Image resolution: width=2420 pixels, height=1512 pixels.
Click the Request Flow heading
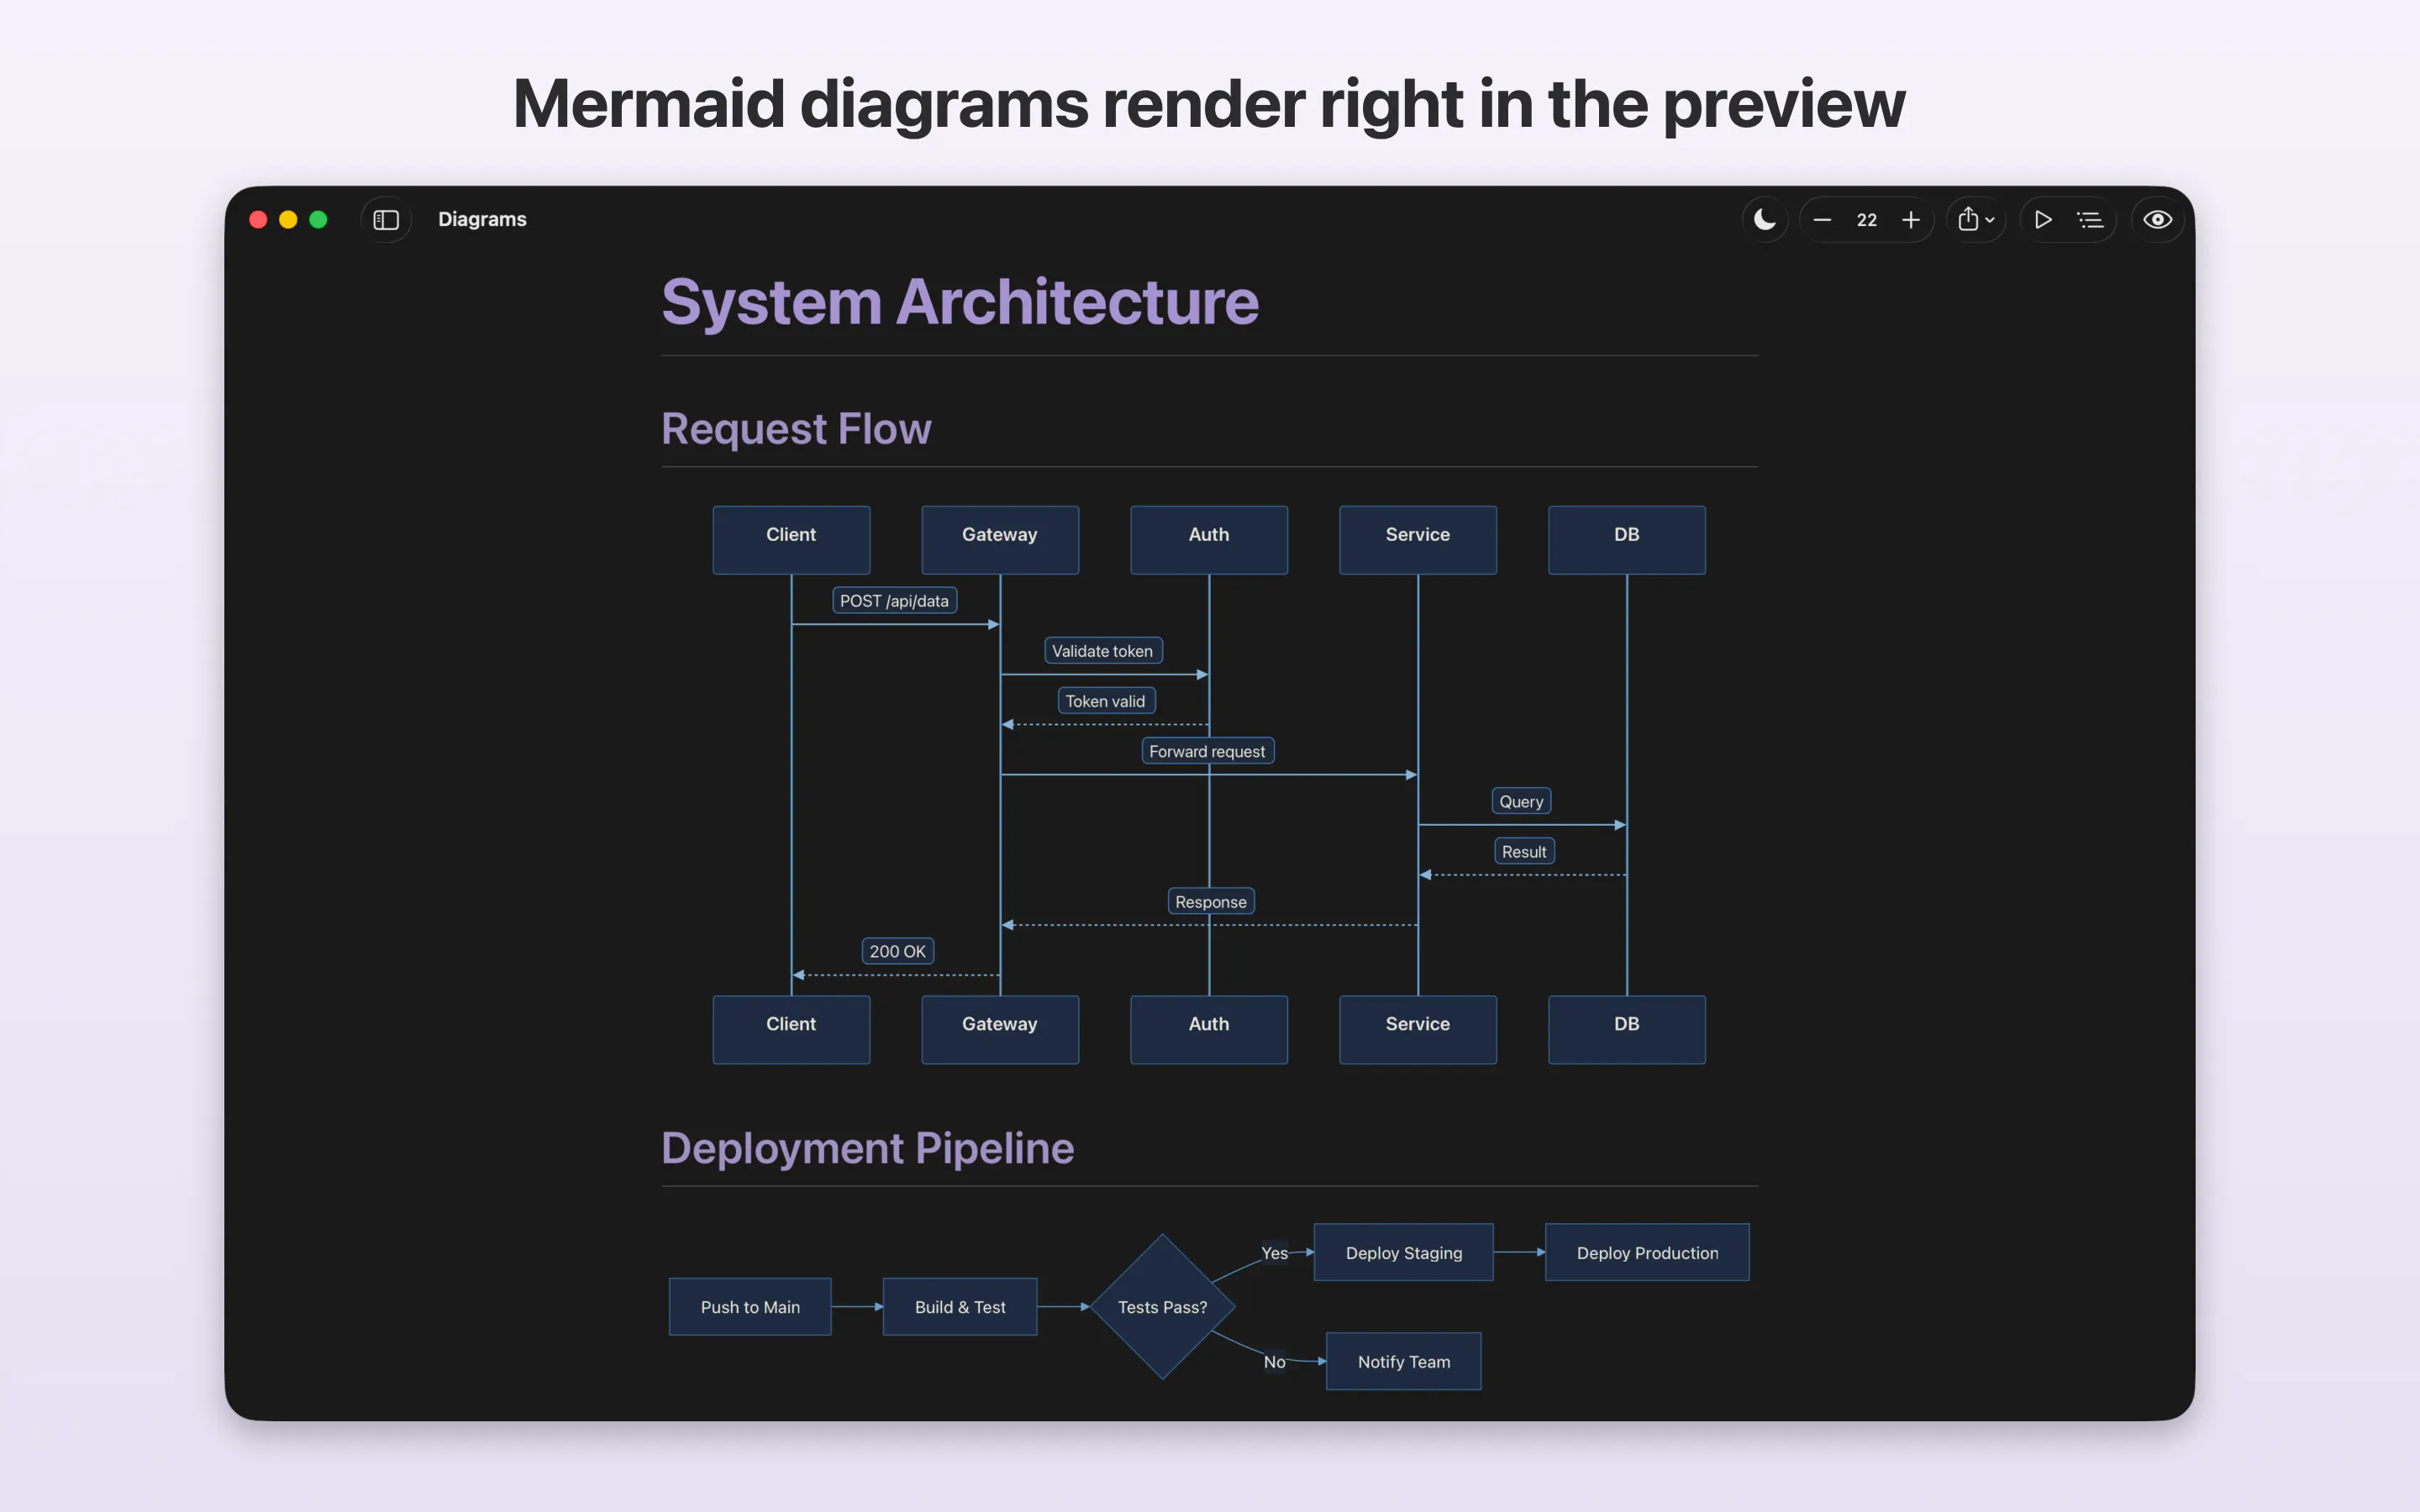[x=796, y=429]
